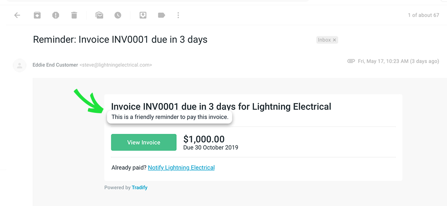The height and width of the screenshot is (206, 447).
Task: Click sender name Eddie End Customer
Action: 55,65
